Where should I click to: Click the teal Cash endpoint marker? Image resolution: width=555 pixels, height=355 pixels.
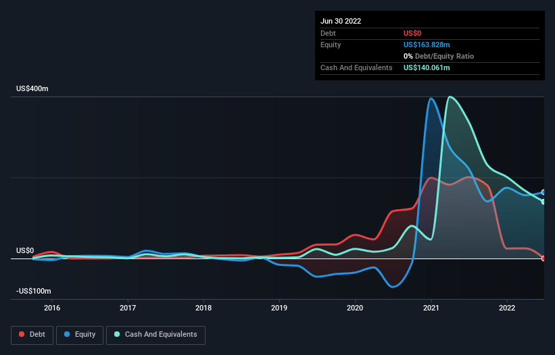pos(544,202)
